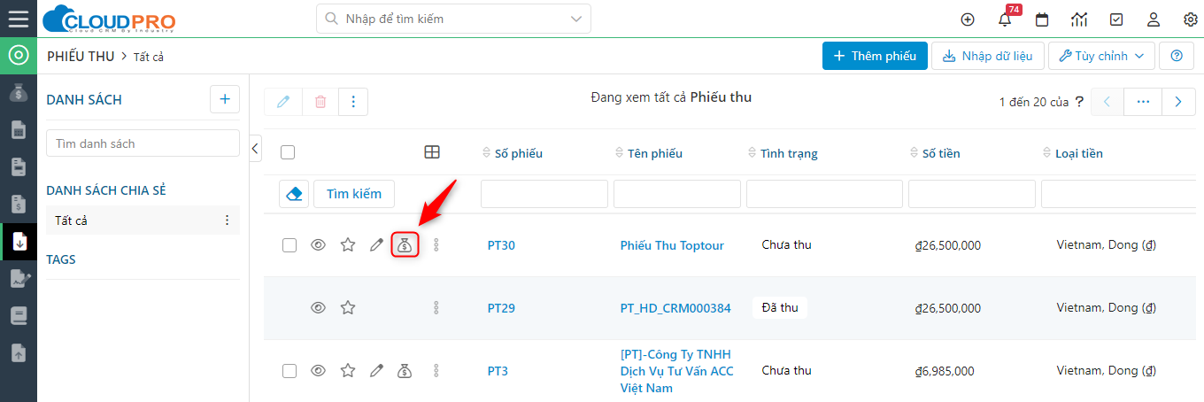Open the three-dot menu for PT30 row
This screenshot has width=1204, height=402.
click(x=436, y=245)
